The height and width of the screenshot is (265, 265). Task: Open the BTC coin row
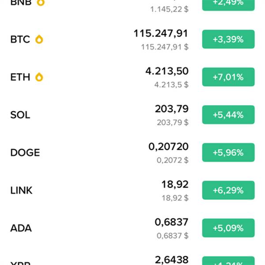coord(20,39)
